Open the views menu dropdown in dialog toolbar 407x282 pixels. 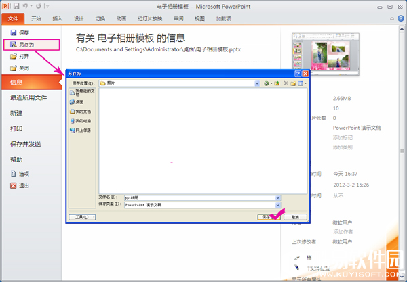(x=305, y=83)
